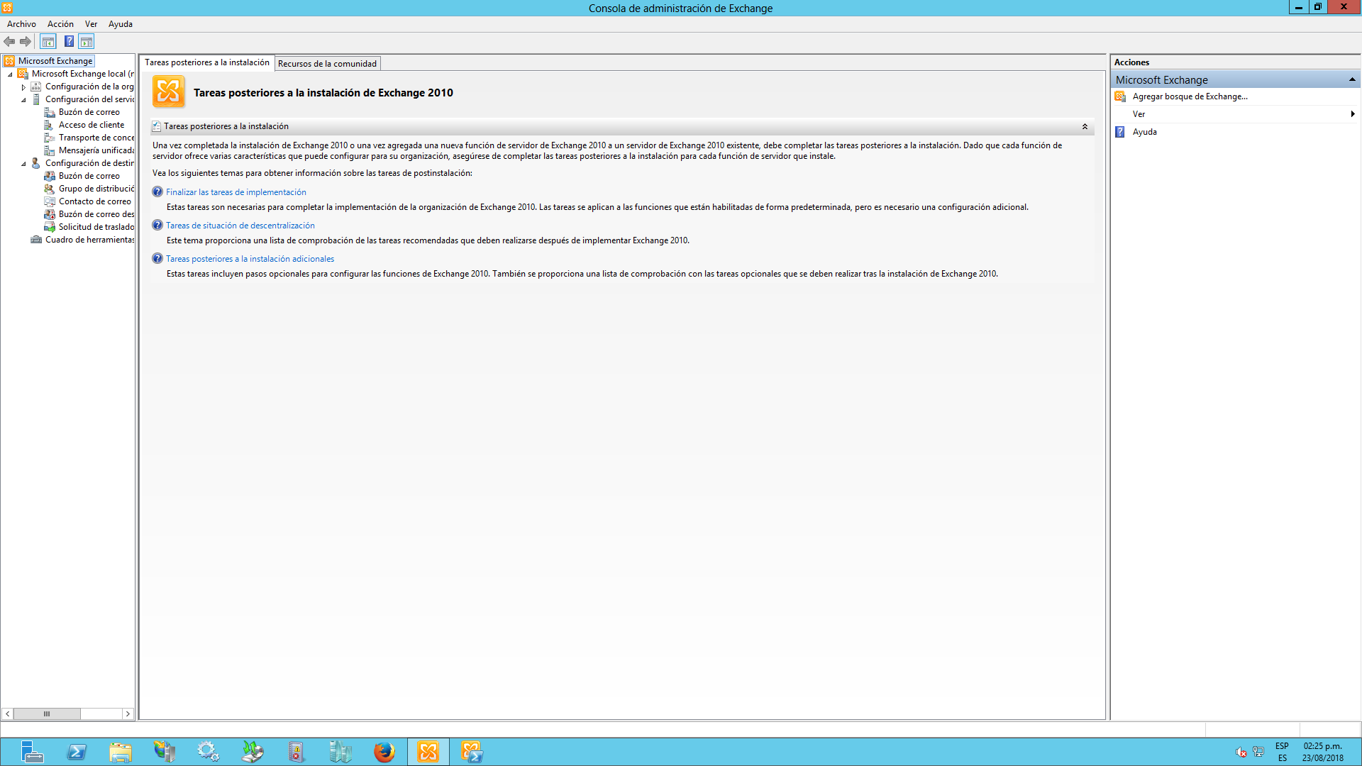Click Agregar bosque de Exchange action

pyautogui.click(x=1190, y=96)
